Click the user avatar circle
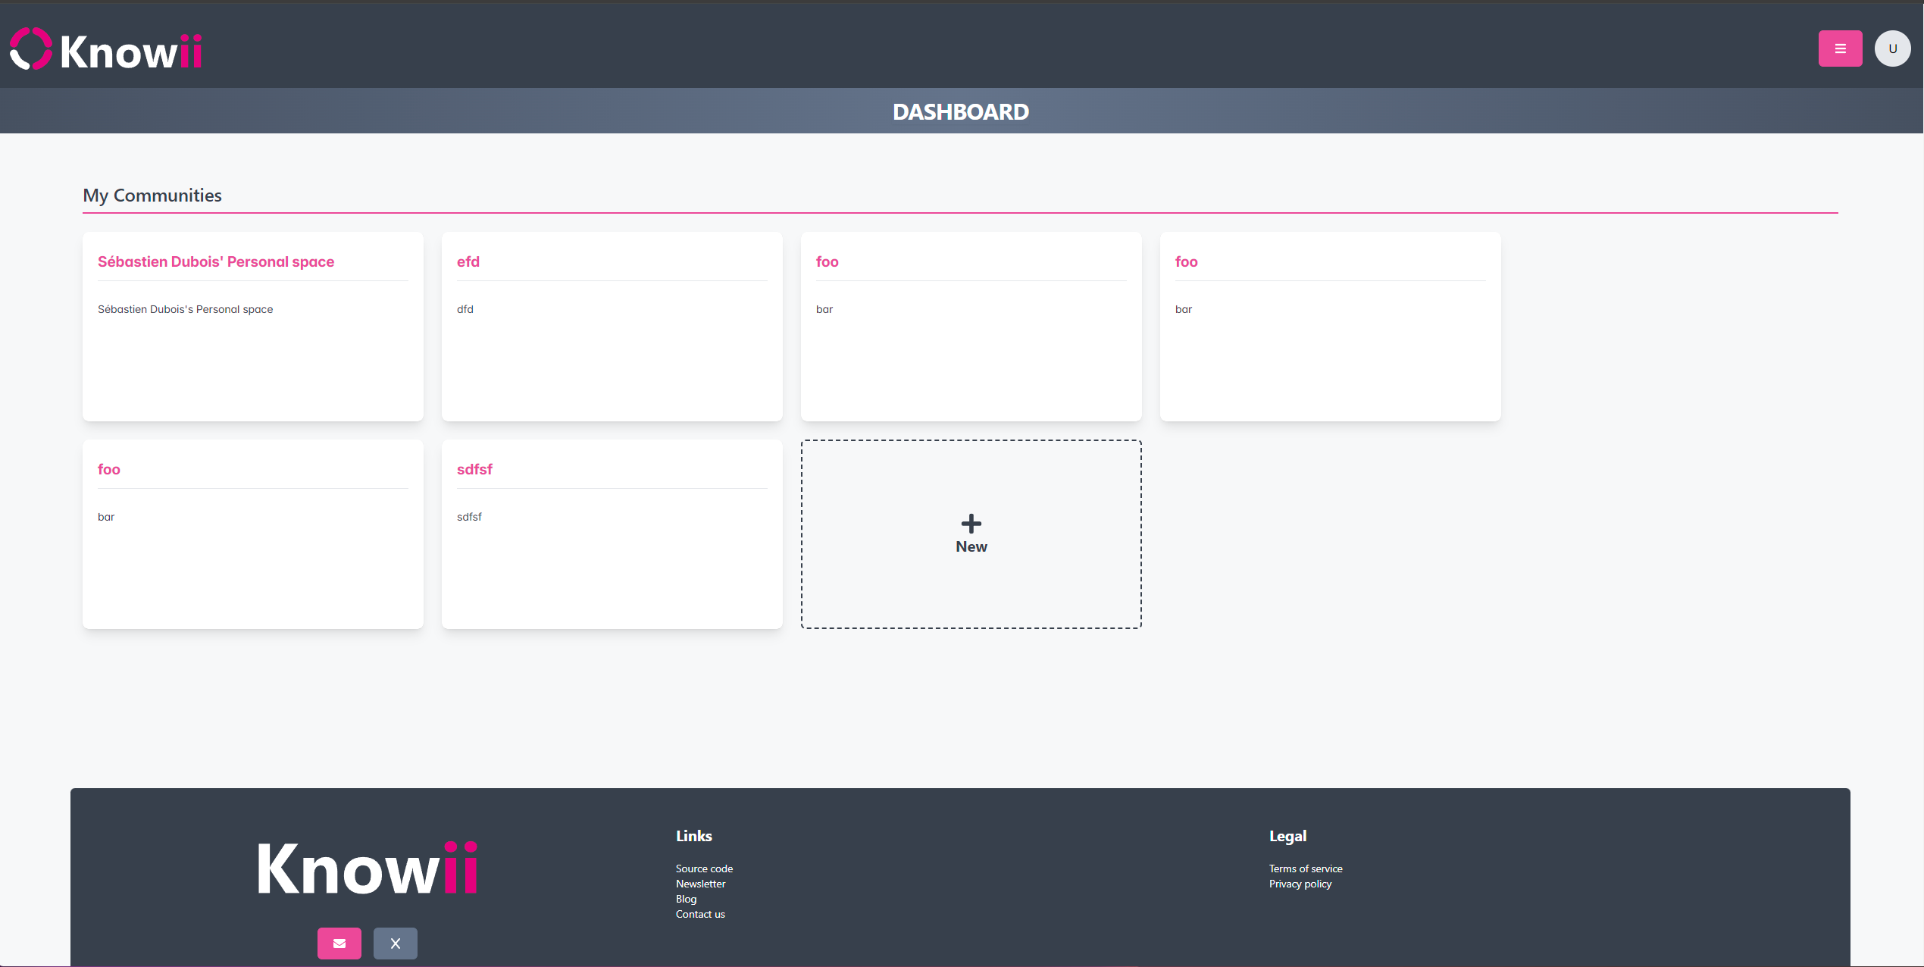 [1891, 49]
